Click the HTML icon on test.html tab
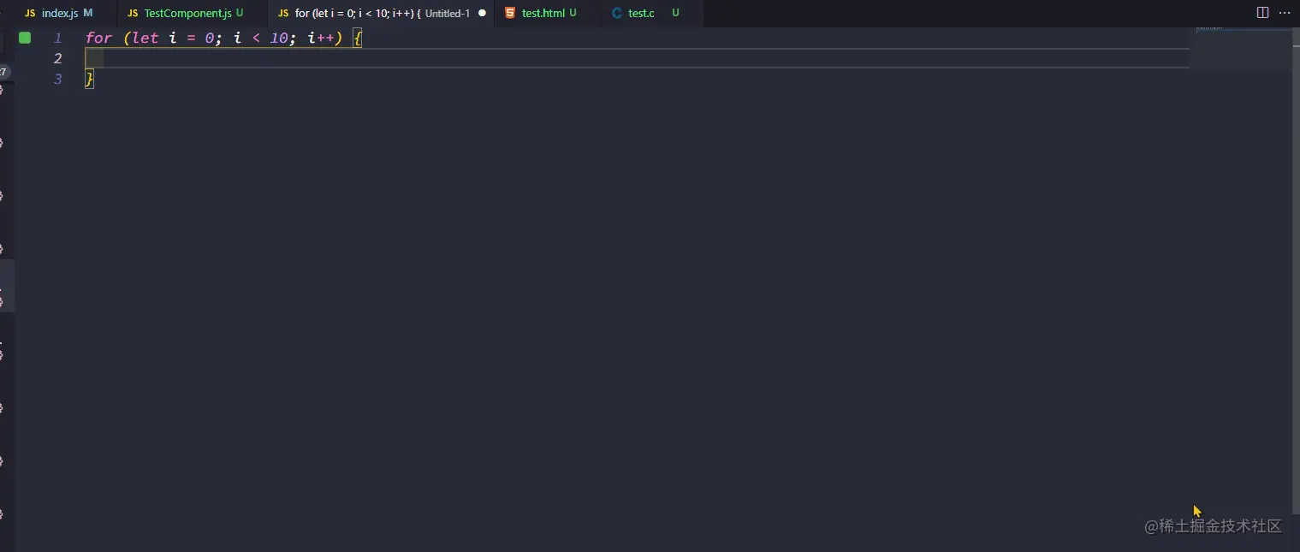The image size is (1300, 552). pos(510,13)
